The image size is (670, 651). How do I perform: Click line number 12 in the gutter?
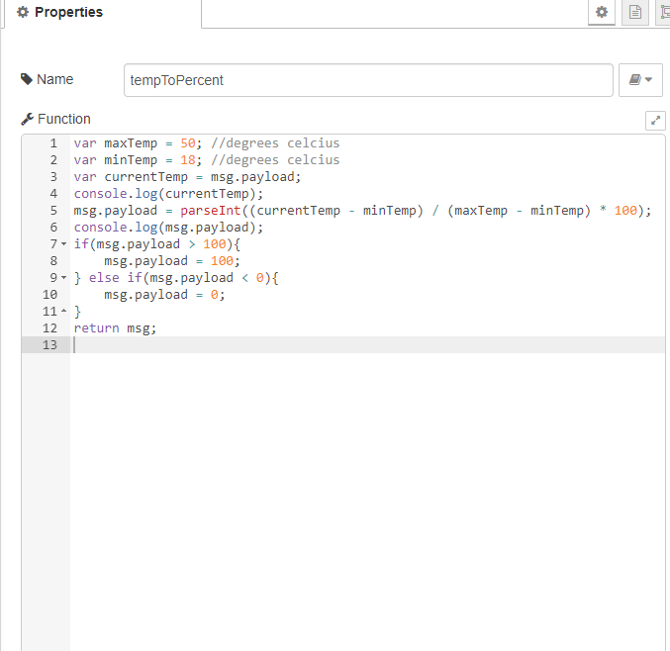point(49,328)
